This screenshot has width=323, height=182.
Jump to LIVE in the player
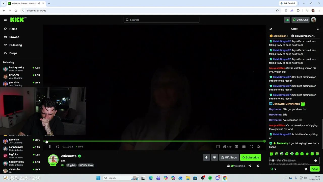pyautogui.click(x=80, y=147)
